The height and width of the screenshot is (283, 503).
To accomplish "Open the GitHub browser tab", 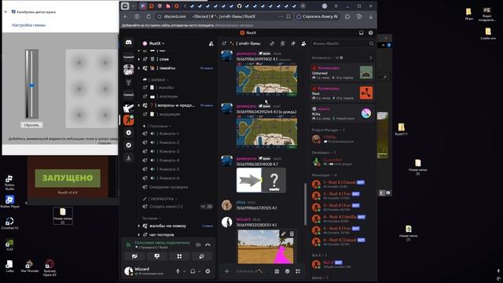I will 239,6.
